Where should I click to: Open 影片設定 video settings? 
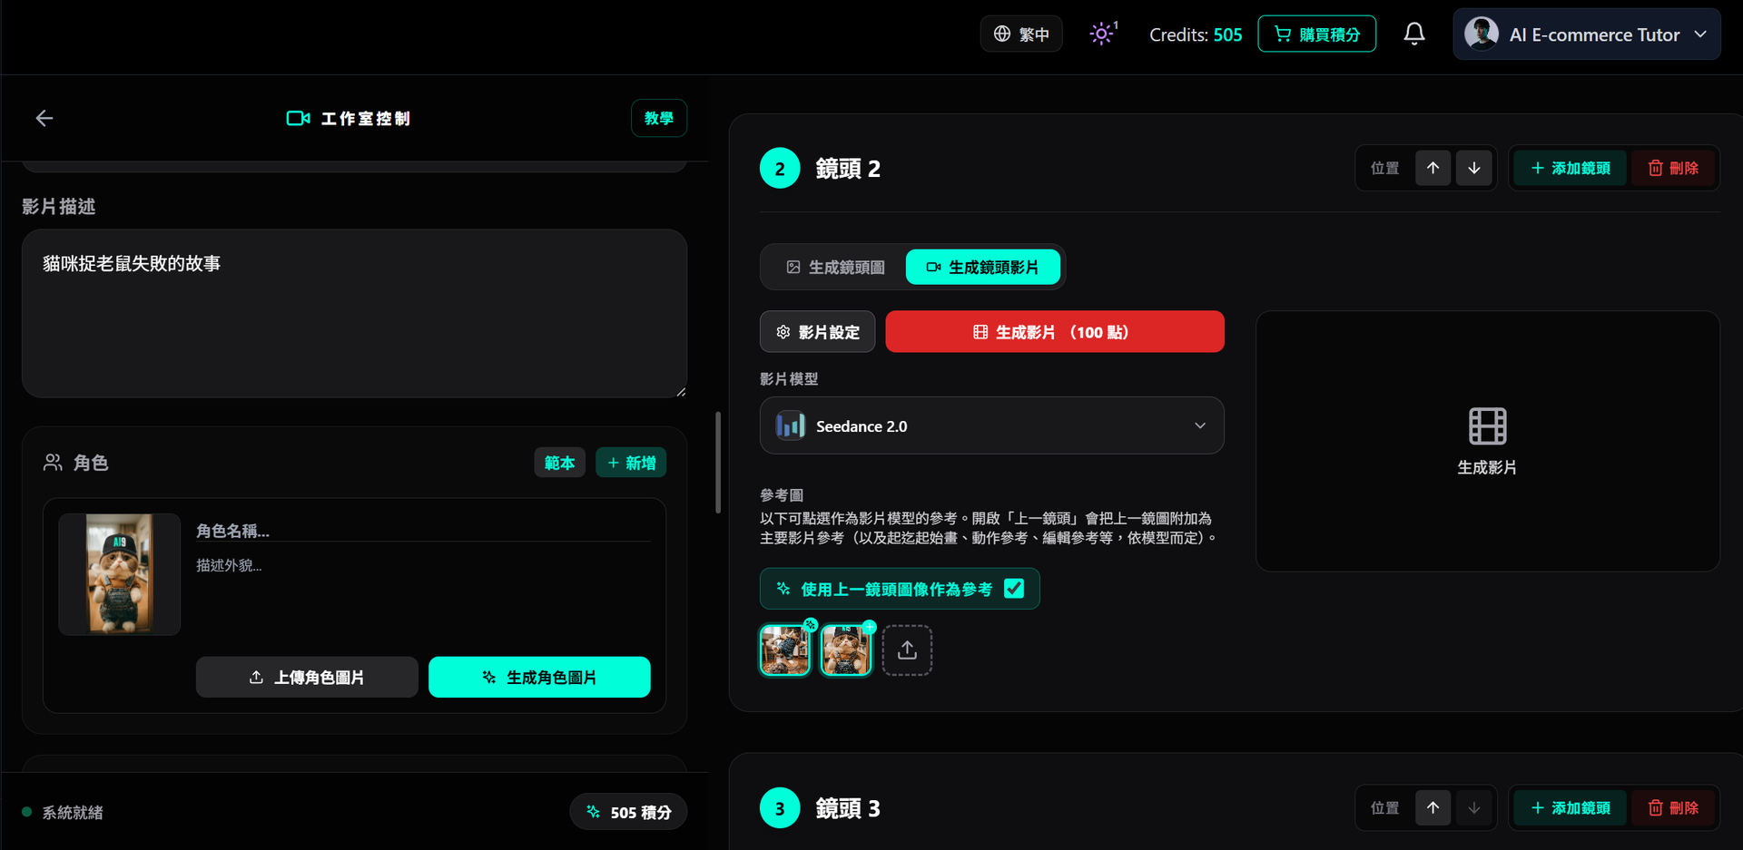click(817, 332)
